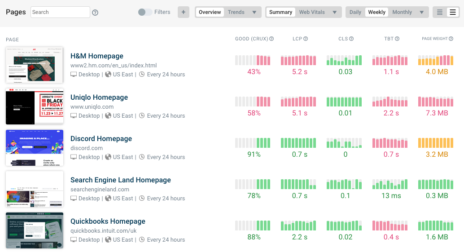
Task: Click Uniqlo page weight 7.3 MB
Action: [437, 113]
